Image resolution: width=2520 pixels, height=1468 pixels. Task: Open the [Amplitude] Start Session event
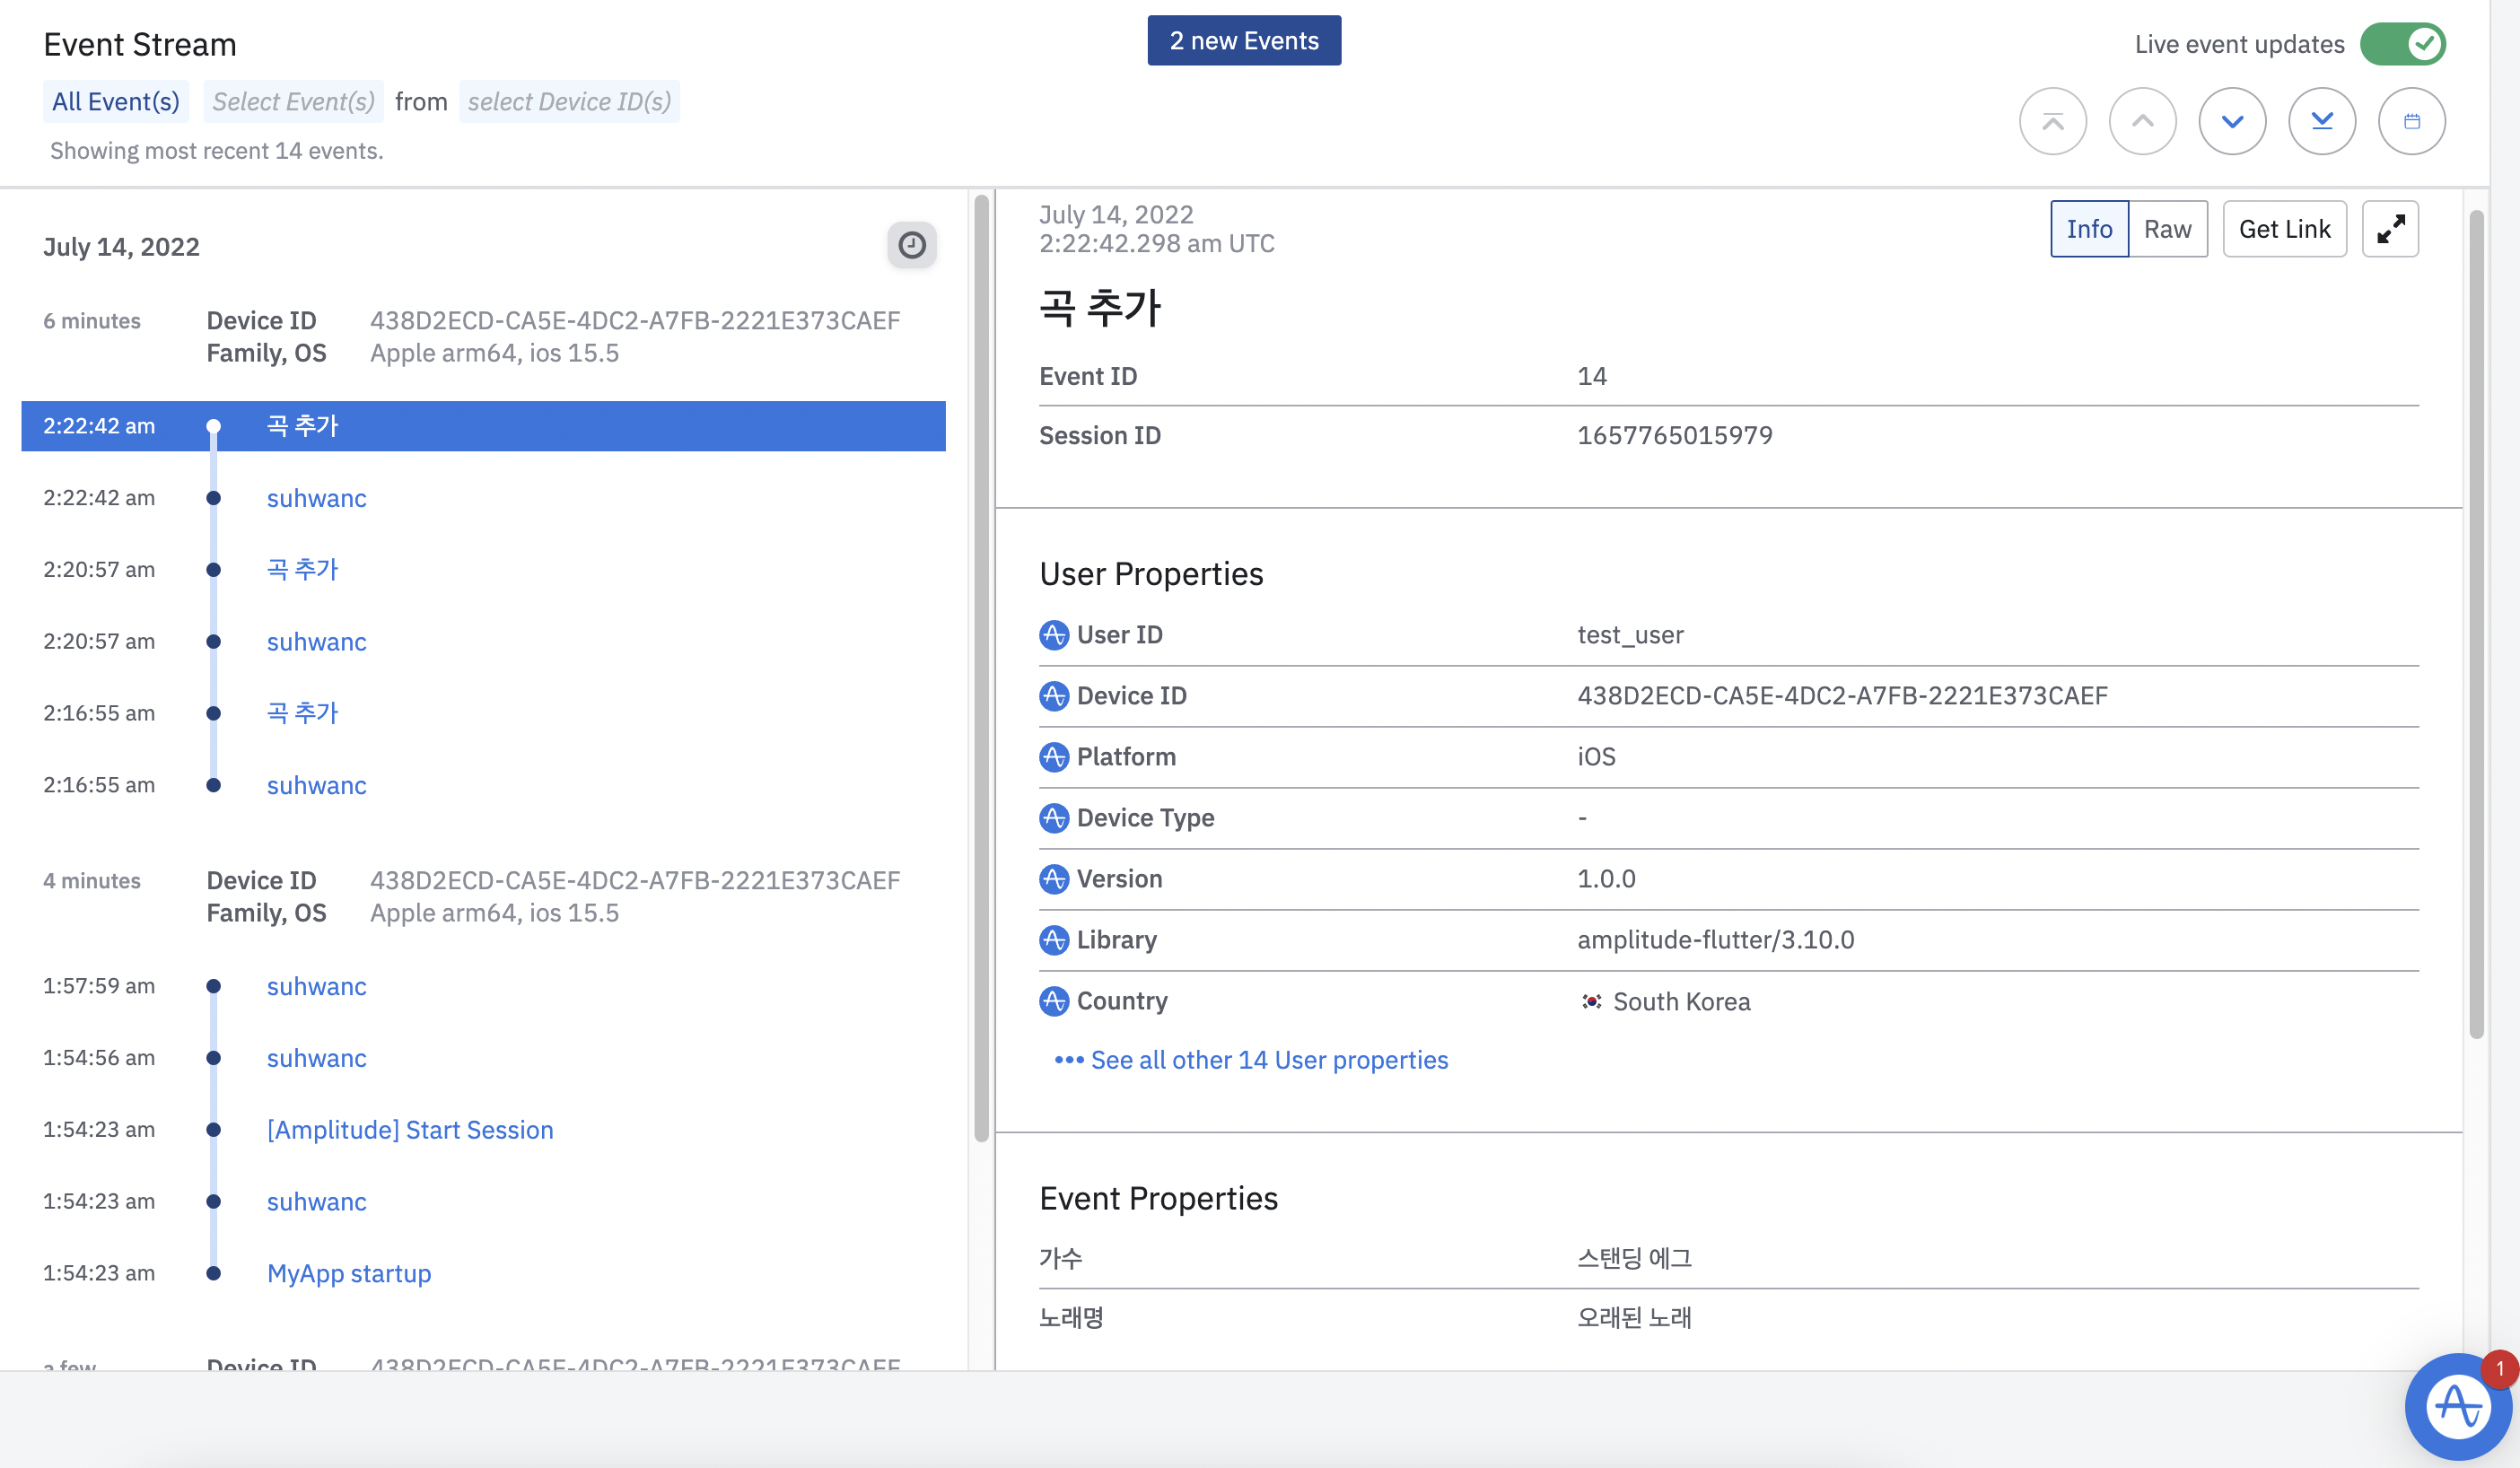(x=409, y=1130)
